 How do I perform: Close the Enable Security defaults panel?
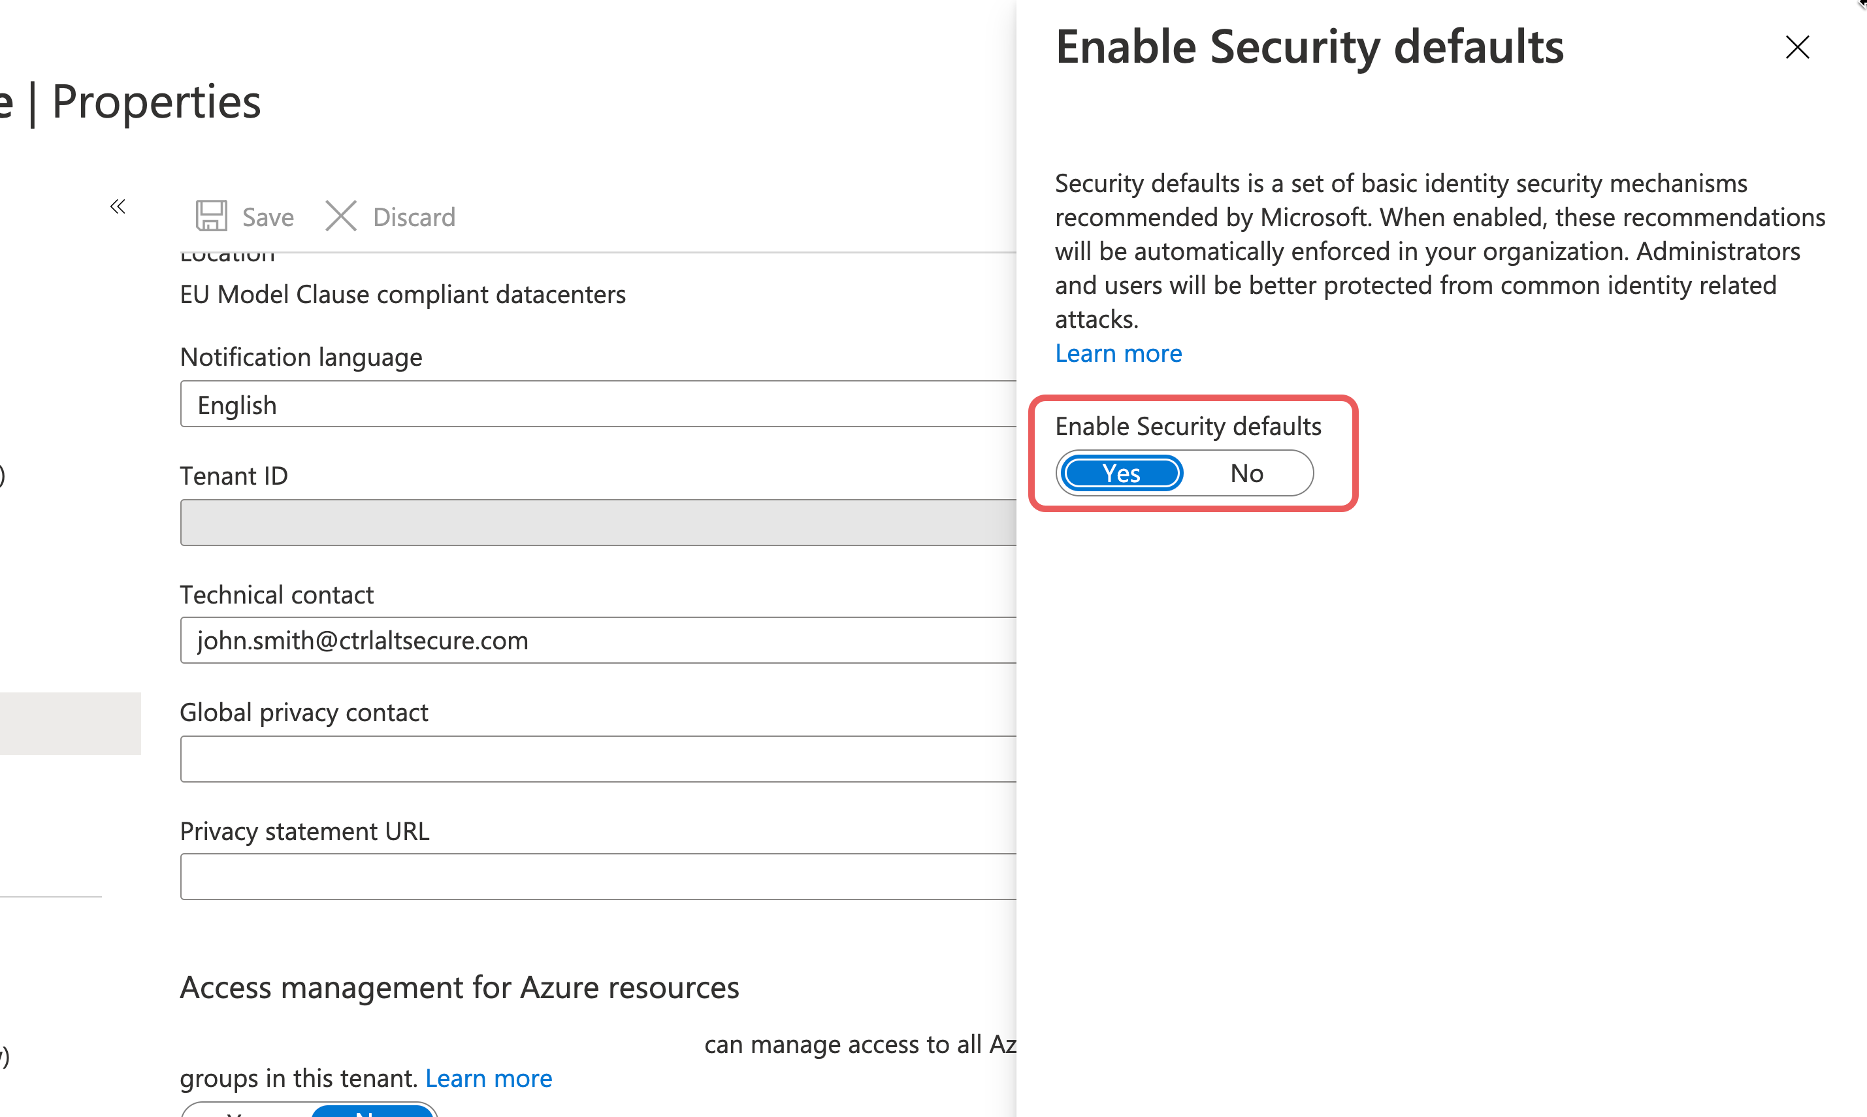pos(1797,48)
